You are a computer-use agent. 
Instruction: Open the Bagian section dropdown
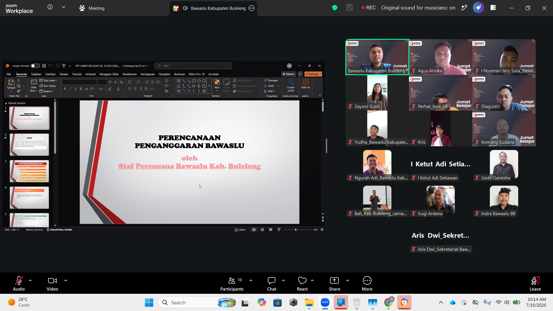pyautogui.click(x=46, y=91)
